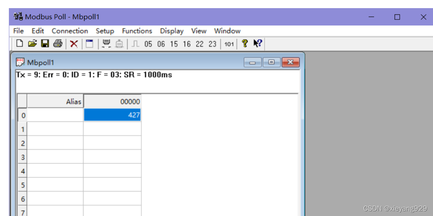Image resolution: width=433 pixels, height=216 pixels.
Task: Open the File menu
Action: click(x=18, y=31)
